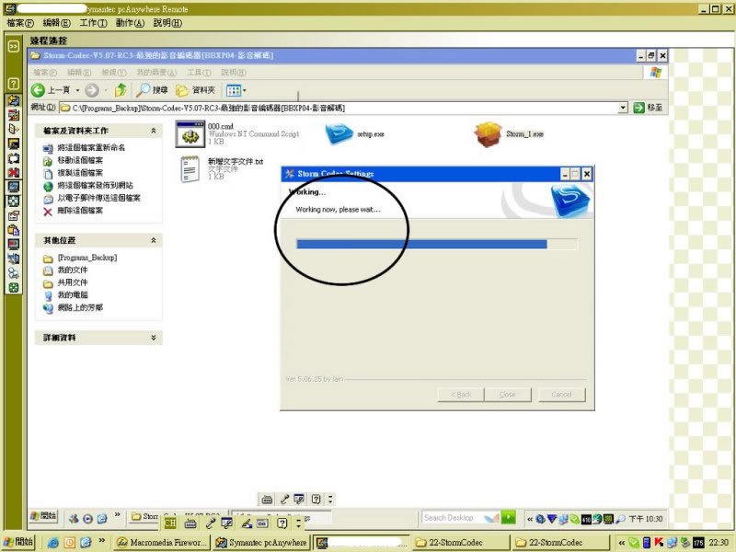Click the Forward arrow in Explorer's toolbar
The width and height of the screenshot is (736, 552).
click(x=92, y=89)
